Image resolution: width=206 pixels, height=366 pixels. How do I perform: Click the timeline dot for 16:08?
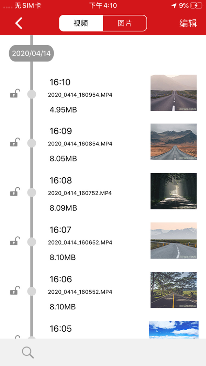tap(32, 192)
